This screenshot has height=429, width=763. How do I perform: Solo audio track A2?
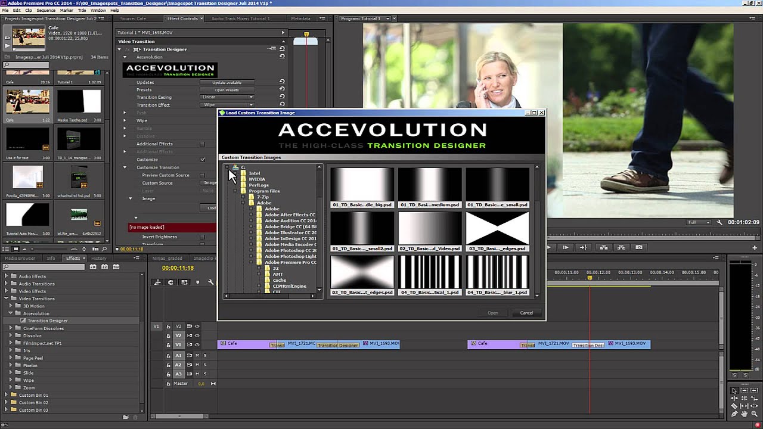click(x=205, y=365)
